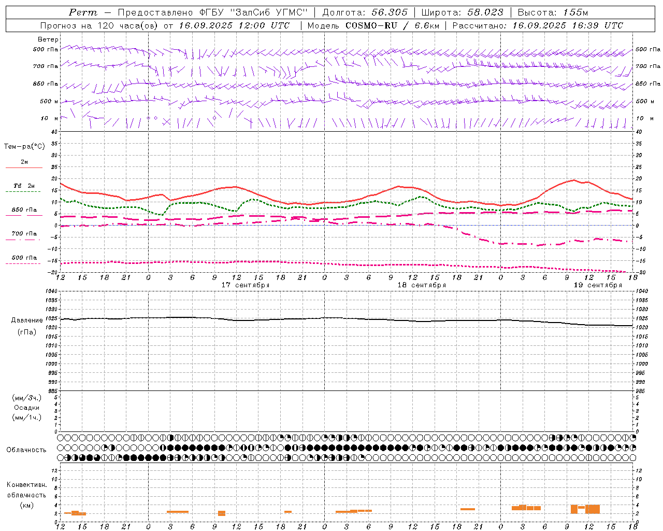Screen dimensions: 663x531
Task: Click the "(мм/1ч.)" precipitation unit label
Action: point(27,417)
